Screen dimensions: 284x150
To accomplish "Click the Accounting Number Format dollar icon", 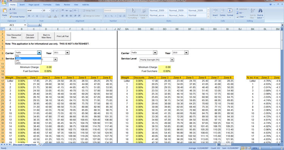I will pyautogui.click(x=106, y=16).
